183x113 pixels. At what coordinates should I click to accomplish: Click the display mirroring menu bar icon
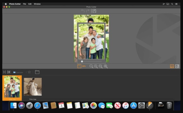pyautogui.click(x=168, y=4)
